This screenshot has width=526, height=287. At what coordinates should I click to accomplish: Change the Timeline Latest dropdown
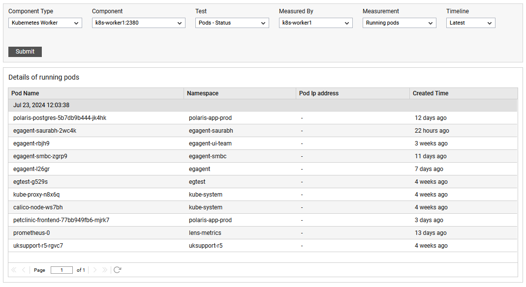point(471,23)
